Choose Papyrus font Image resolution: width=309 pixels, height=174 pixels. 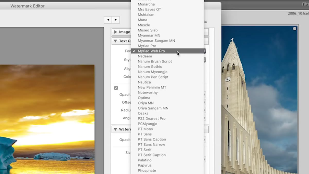tap(167, 165)
